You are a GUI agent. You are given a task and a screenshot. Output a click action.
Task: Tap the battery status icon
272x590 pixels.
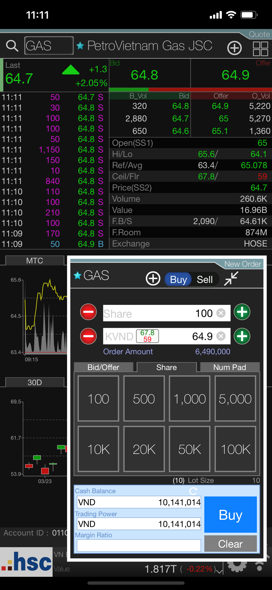point(249,15)
